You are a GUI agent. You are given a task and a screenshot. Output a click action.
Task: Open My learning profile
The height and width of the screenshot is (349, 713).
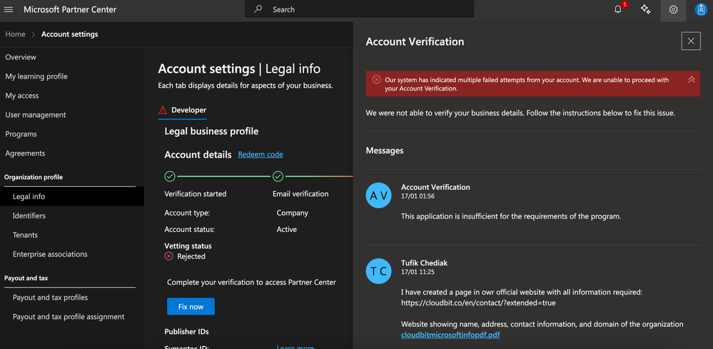click(36, 76)
